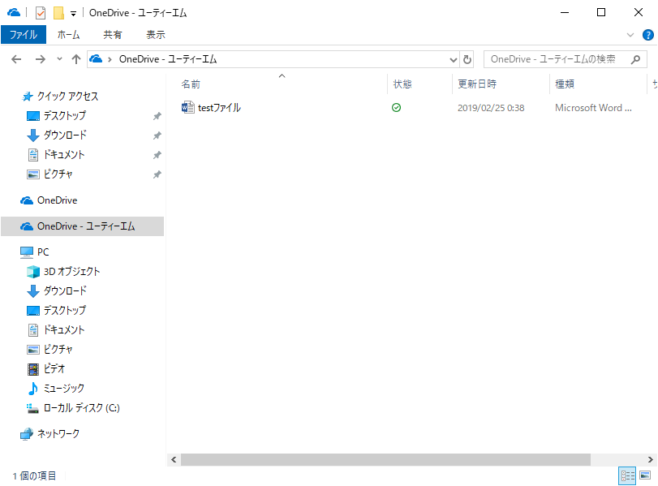Click OneDrive - ユーティーエム breadcrumb in address bar
This screenshot has height=486, width=658.
click(x=168, y=59)
